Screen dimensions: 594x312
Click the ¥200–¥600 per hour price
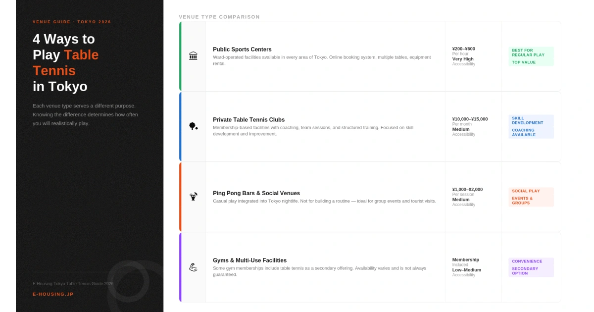(x=463, y=49)
